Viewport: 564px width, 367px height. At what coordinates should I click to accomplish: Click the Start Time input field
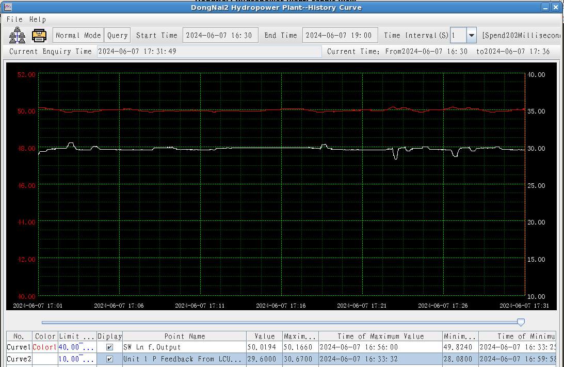click(220, 36)
